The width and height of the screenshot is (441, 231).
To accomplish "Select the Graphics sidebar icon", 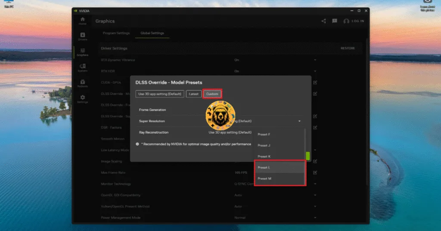I will pos(82,52).
